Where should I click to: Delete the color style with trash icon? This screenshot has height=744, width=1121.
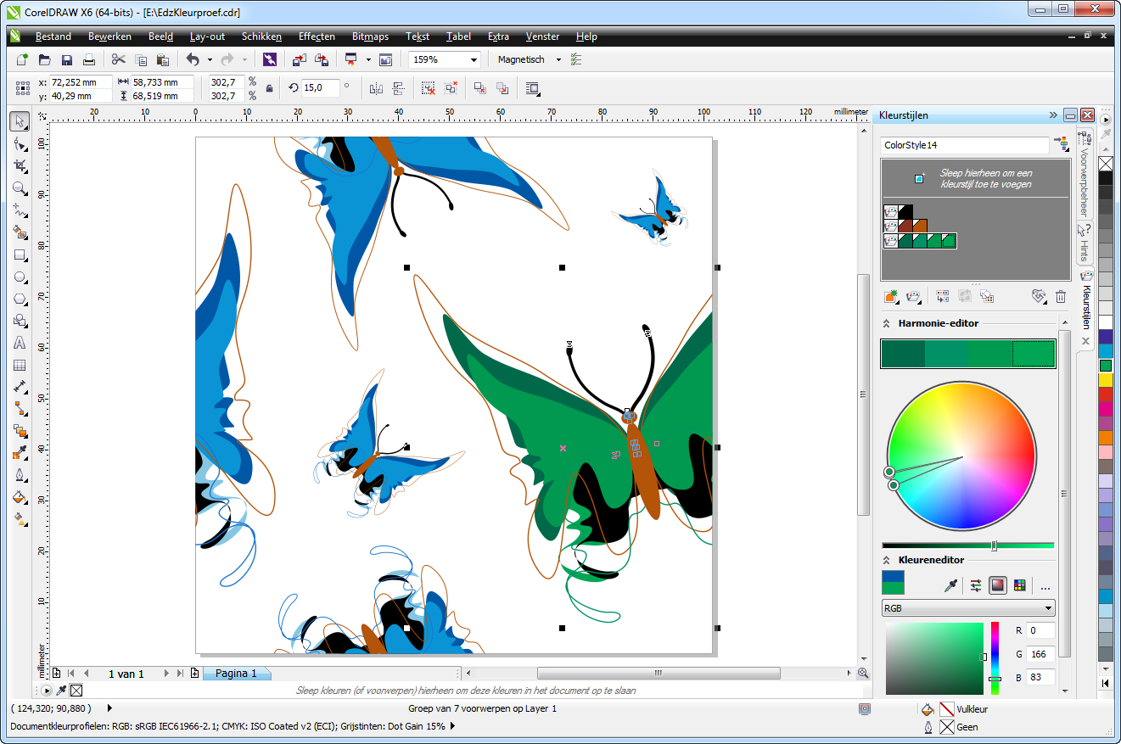click(1061, 296)
